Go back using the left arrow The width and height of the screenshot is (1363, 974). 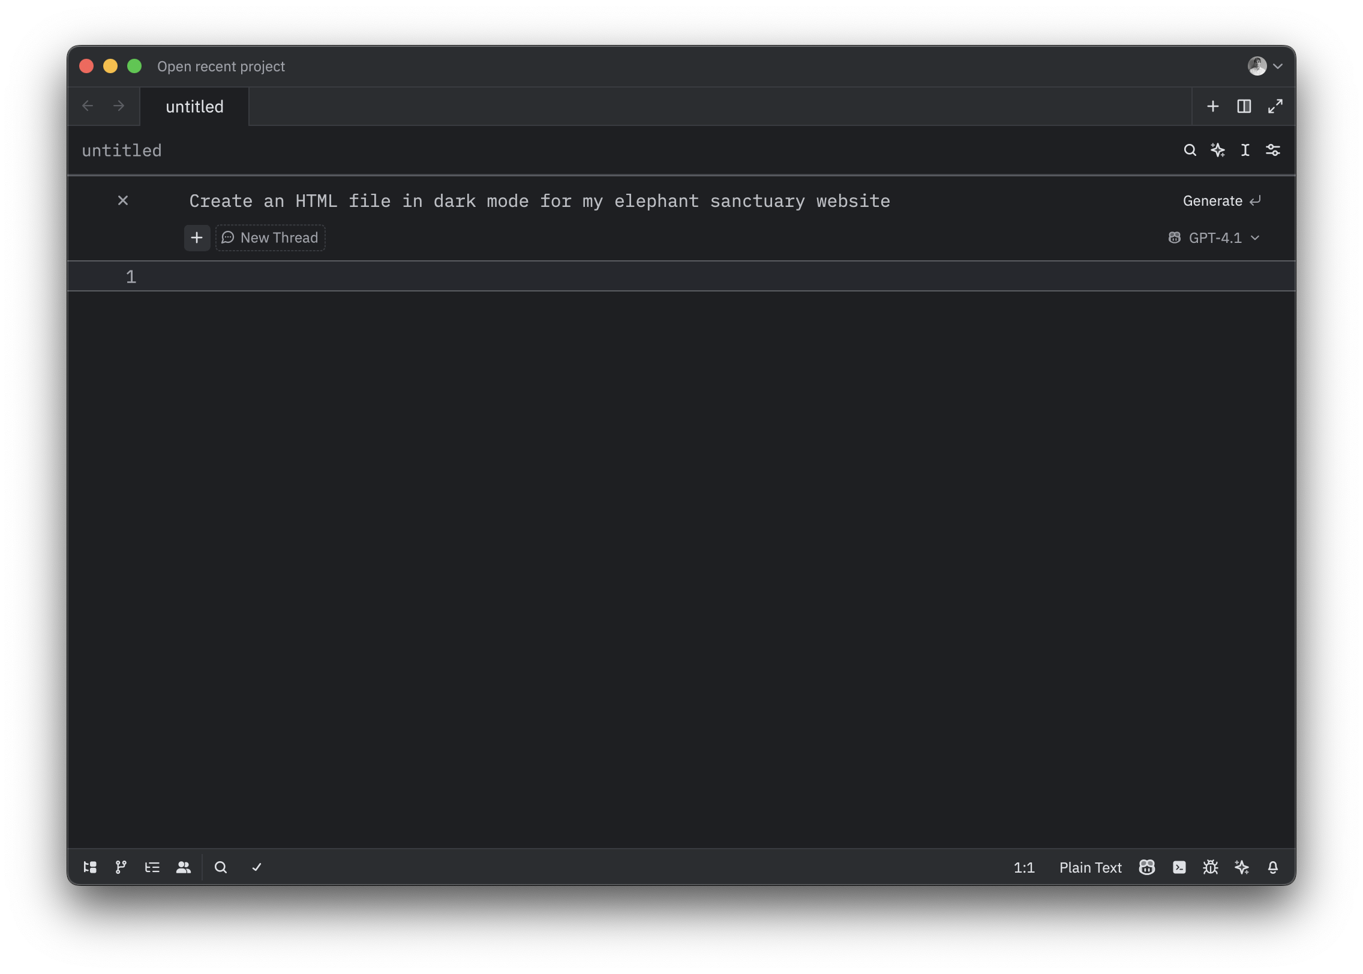[88, 106]
